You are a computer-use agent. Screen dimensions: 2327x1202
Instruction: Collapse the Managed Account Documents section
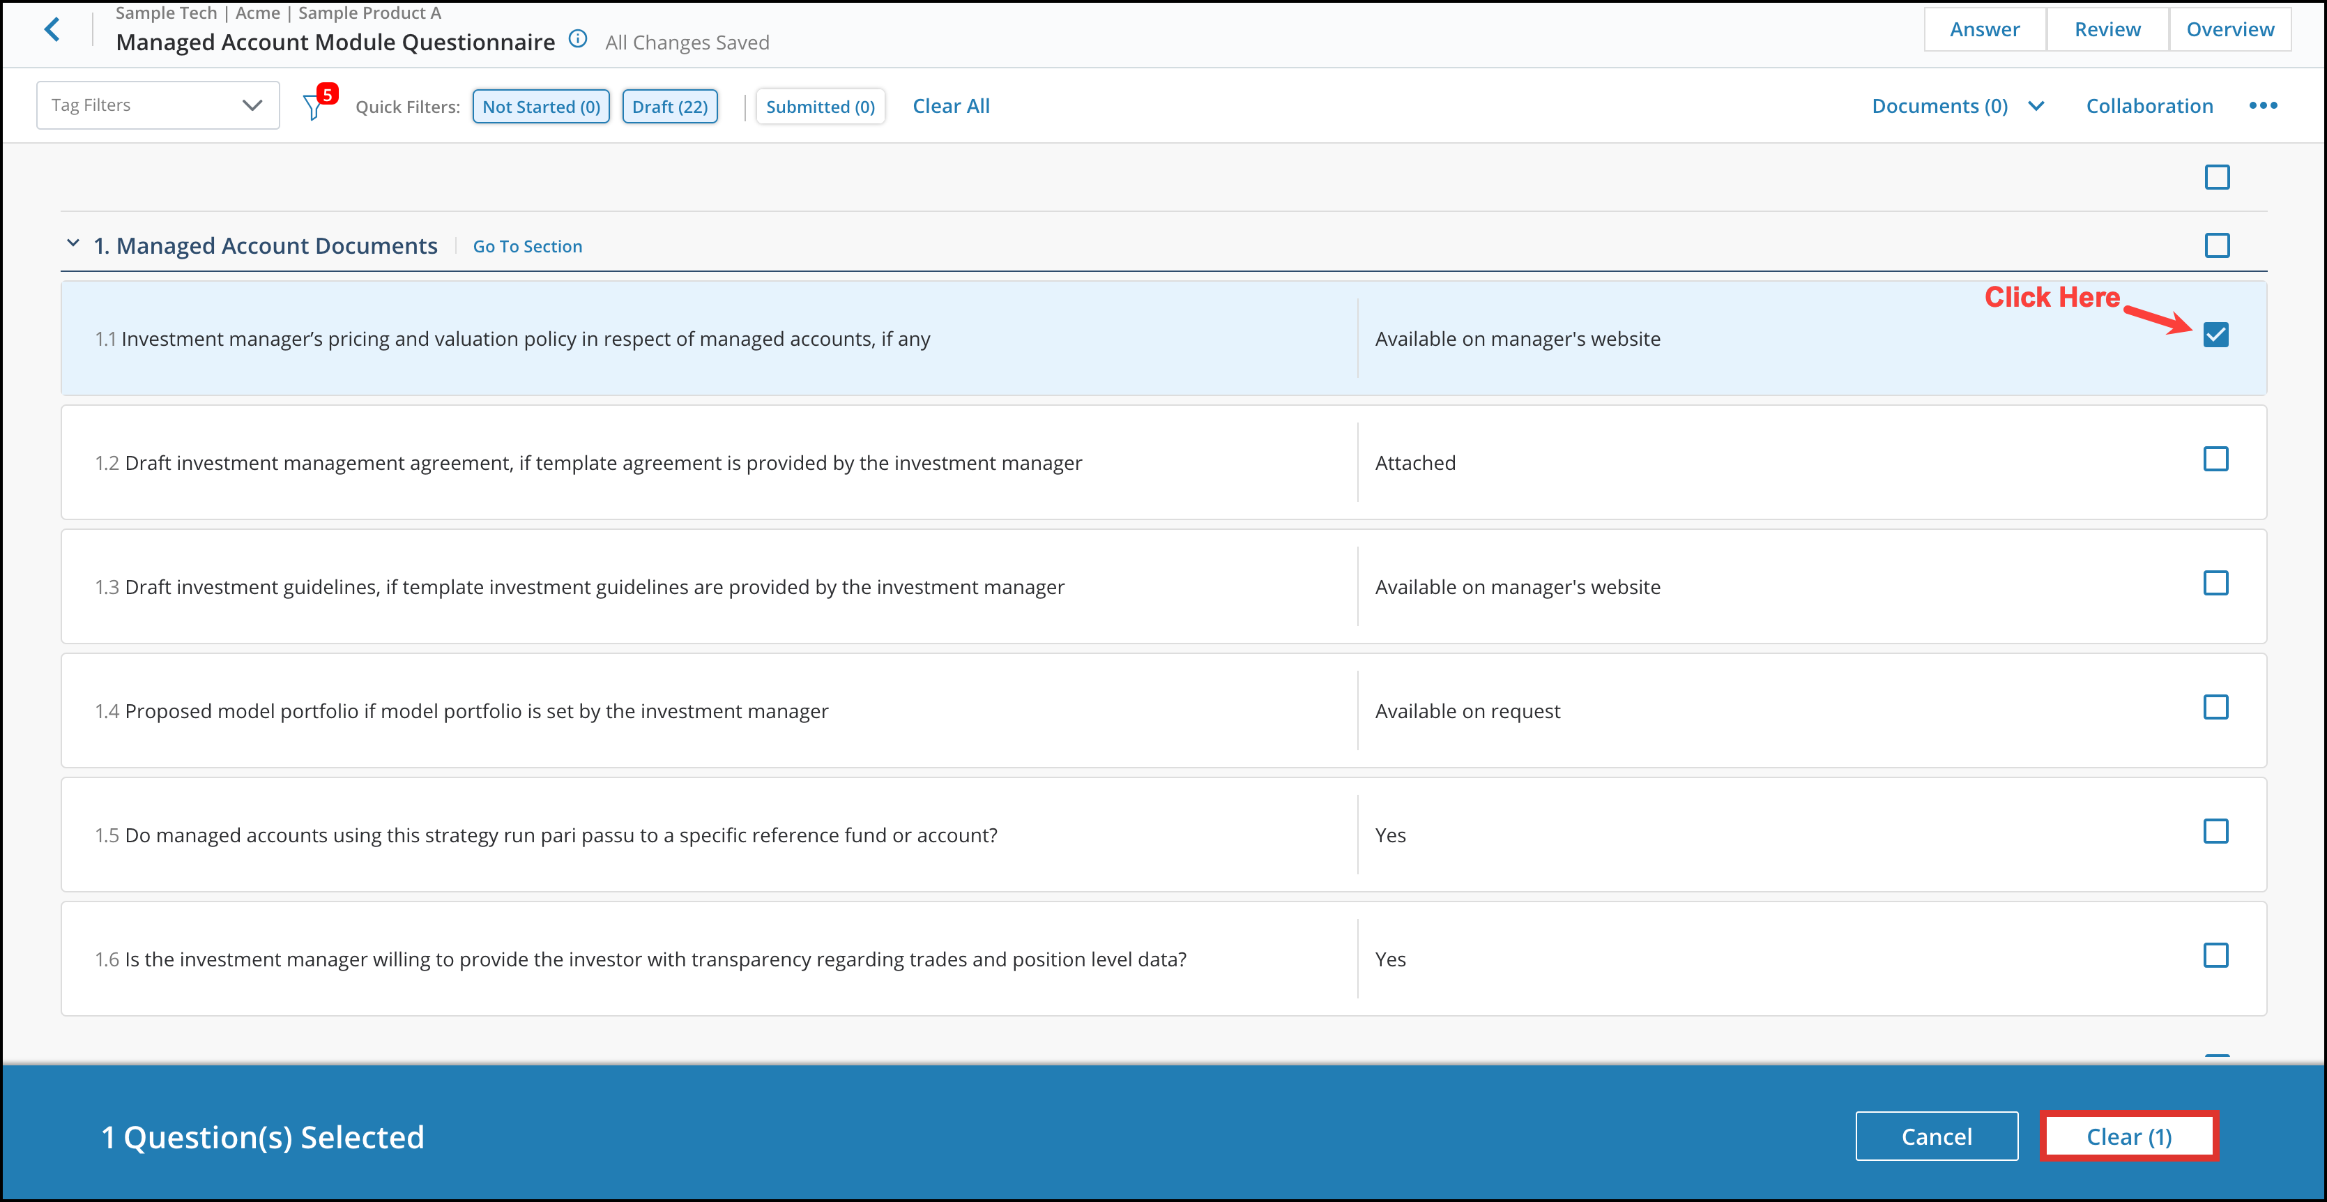[x=73, y=243]
